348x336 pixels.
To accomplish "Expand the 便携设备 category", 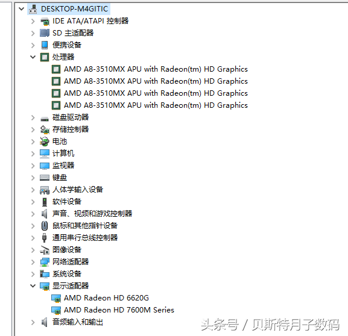I will pos(33,45).
